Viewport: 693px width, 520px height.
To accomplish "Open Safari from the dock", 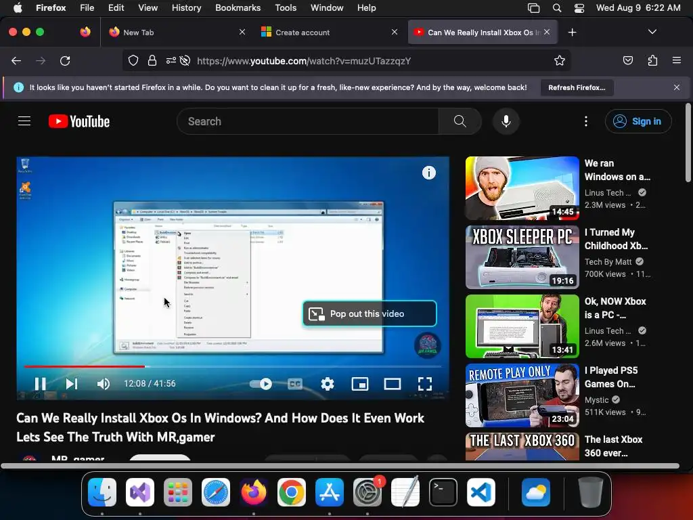I will pyautogui.click(x=216, y=492).
